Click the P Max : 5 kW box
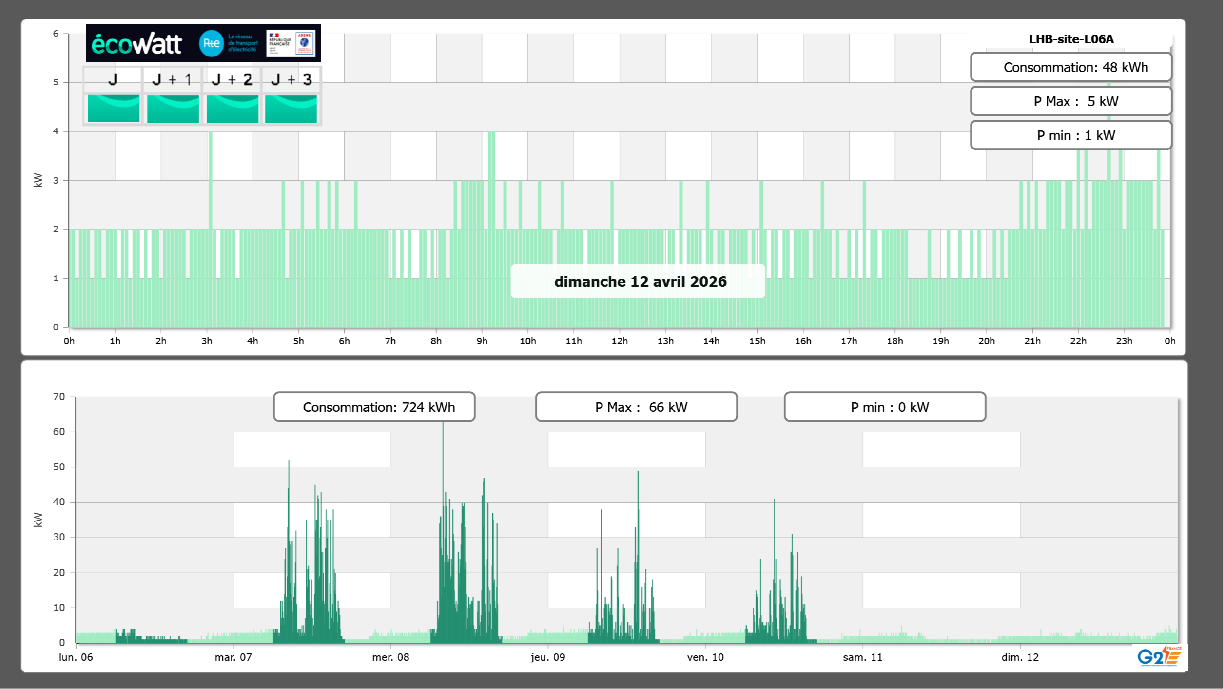Screen dimensions: 1224x689 pyautogui.click(x=1070, y=101)
